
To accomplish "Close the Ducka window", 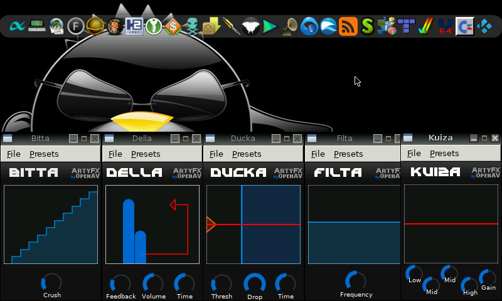I will (x=297, y=139).
